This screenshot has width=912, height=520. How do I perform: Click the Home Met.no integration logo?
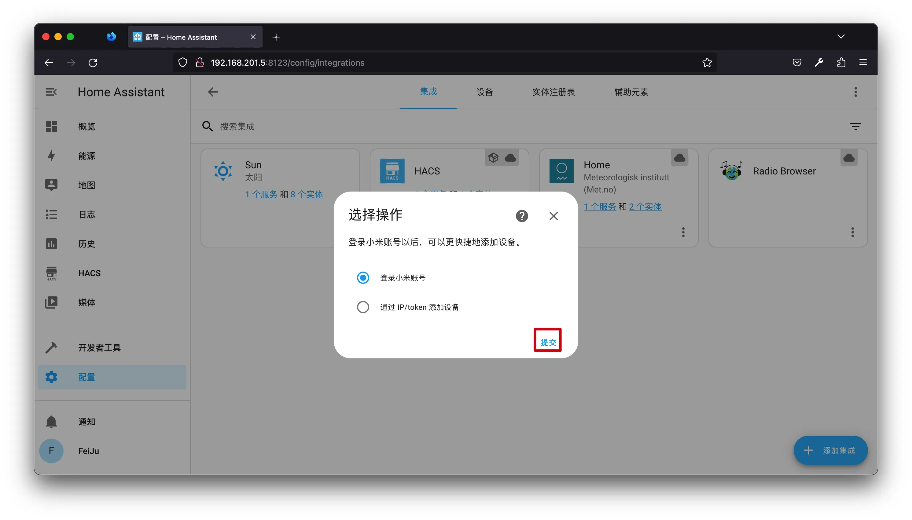point(561,171)
